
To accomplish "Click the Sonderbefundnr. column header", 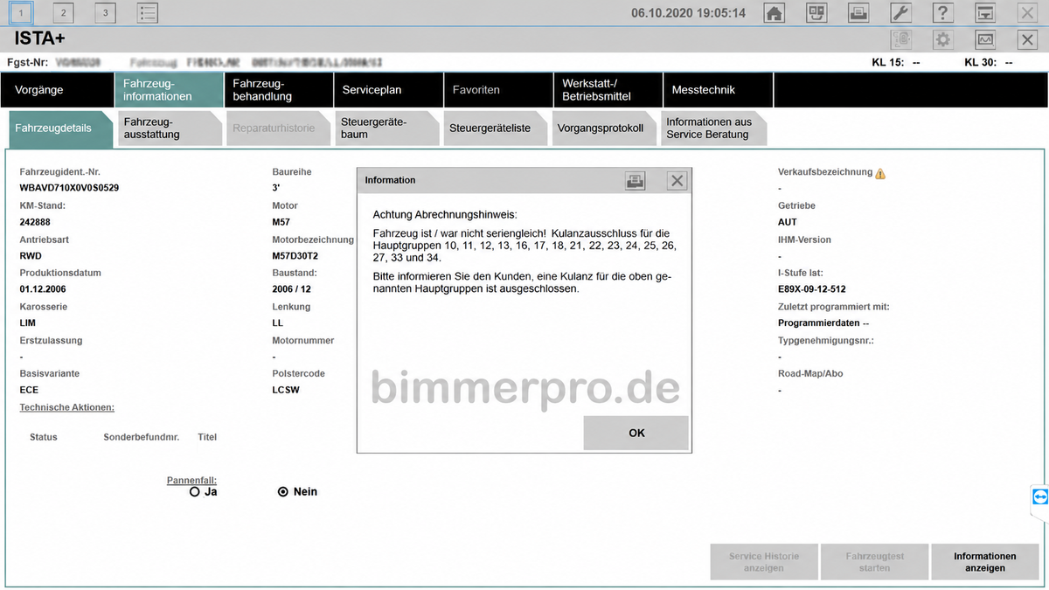I will click(141, 437).
